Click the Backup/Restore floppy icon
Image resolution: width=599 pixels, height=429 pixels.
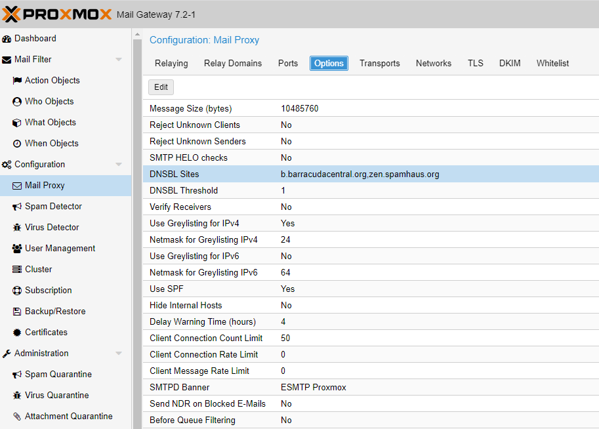coord(17,312)
